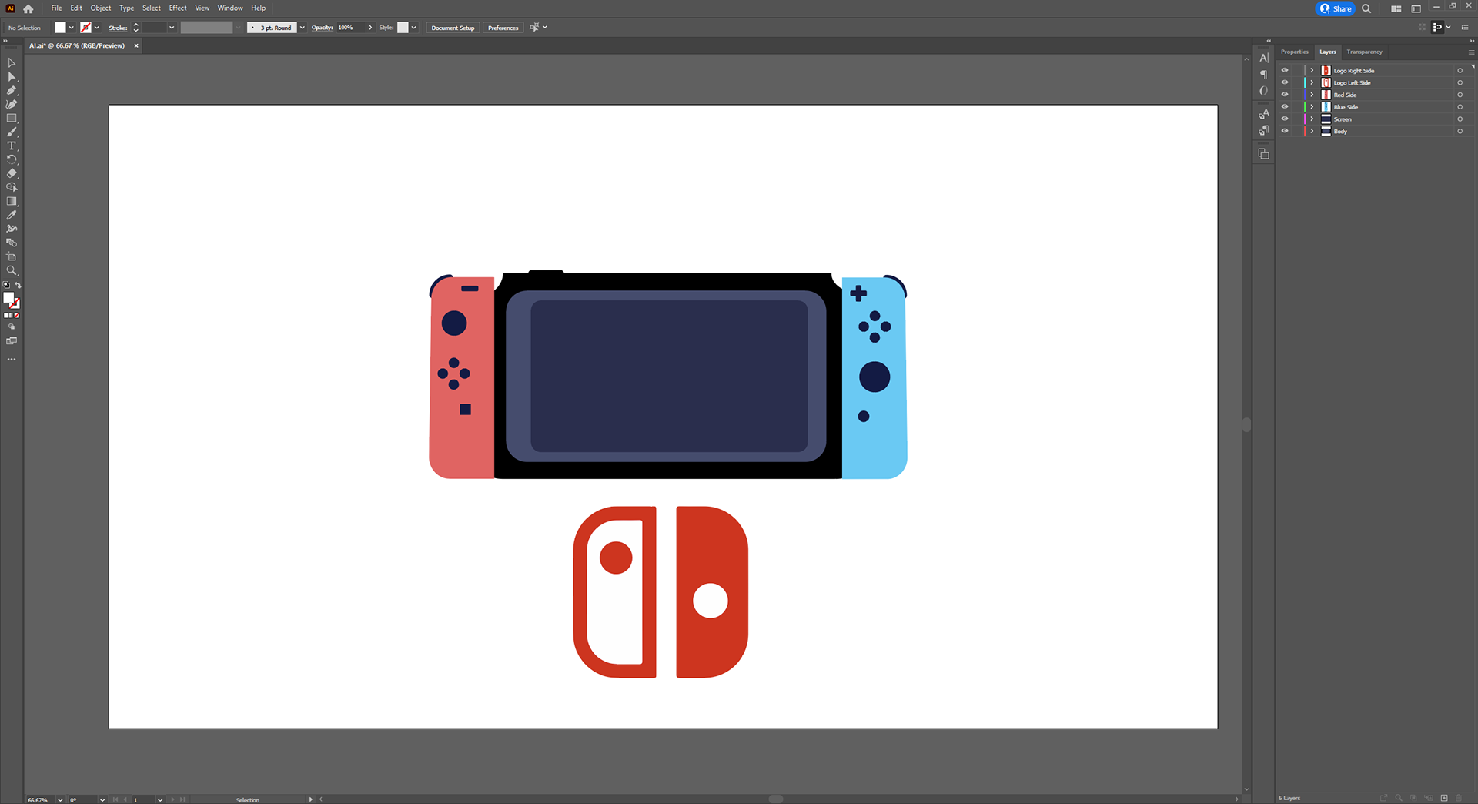Click the Preferences button
The image size is (1478, 804).
pos(503,28)
